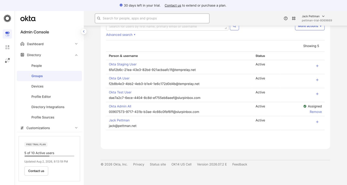Click the Directory contact-book icon
This screenshot has height=185, width=347.
[x=22, y=55]
